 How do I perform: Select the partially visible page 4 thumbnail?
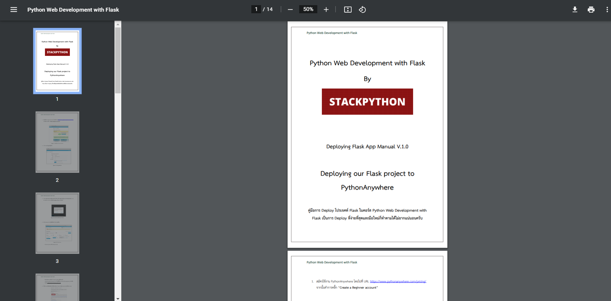click(57, 287)
